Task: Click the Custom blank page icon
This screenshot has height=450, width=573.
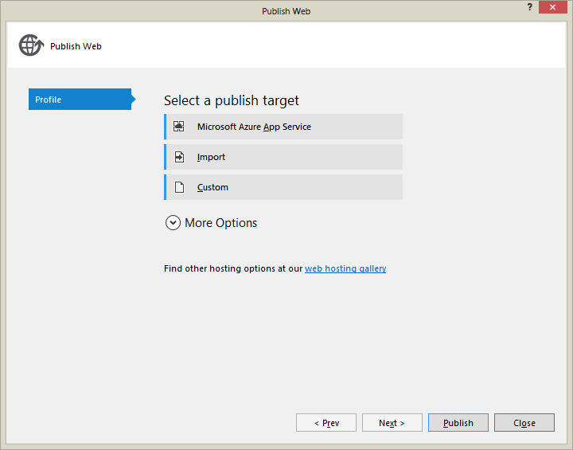Action: (179, 187)
